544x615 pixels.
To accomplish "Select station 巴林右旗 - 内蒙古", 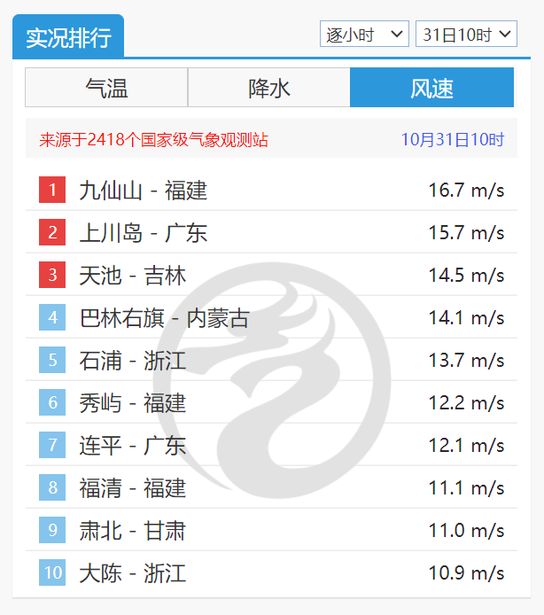I will click(x=164, y=318).
